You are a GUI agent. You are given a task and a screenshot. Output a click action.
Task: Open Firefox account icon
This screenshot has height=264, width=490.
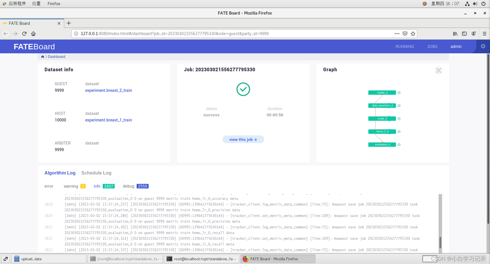click(x=473, y=34)
